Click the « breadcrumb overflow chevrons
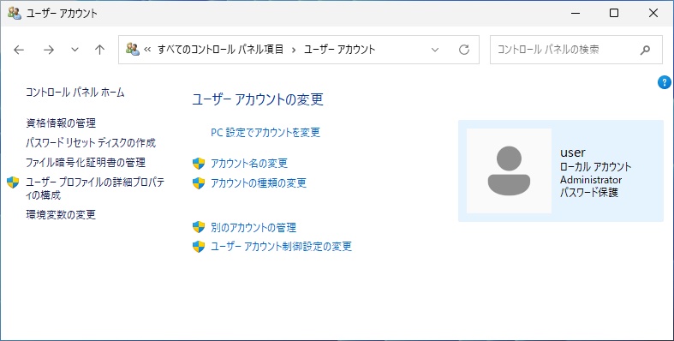Viewport: 674px width, 341px height. [x=147, y=50]
